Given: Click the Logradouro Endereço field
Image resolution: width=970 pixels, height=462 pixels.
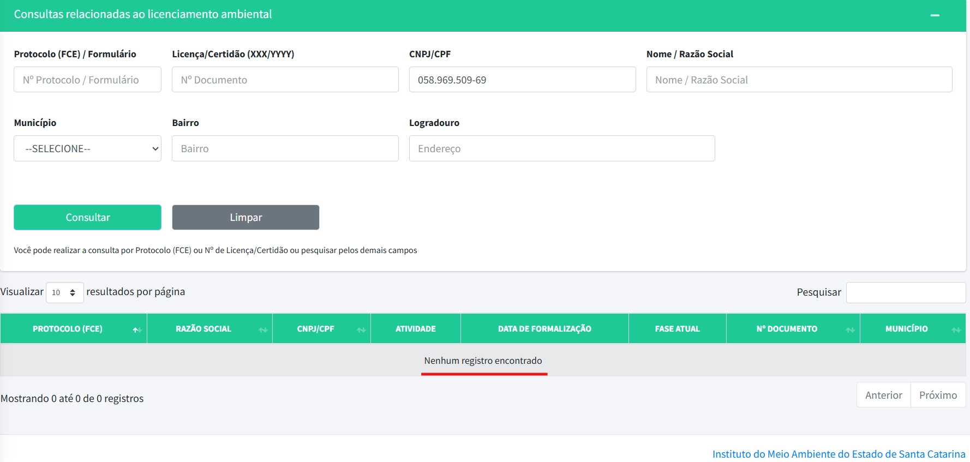Looking at the screenshot, I should pyautogui.click(x=561, y=148).
